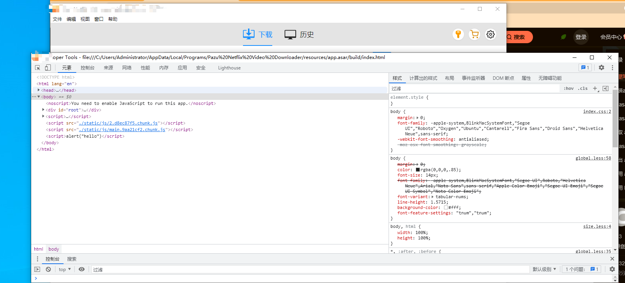Create live expression eye icon
Screen dimensions: 625x283
click(82, 269)
